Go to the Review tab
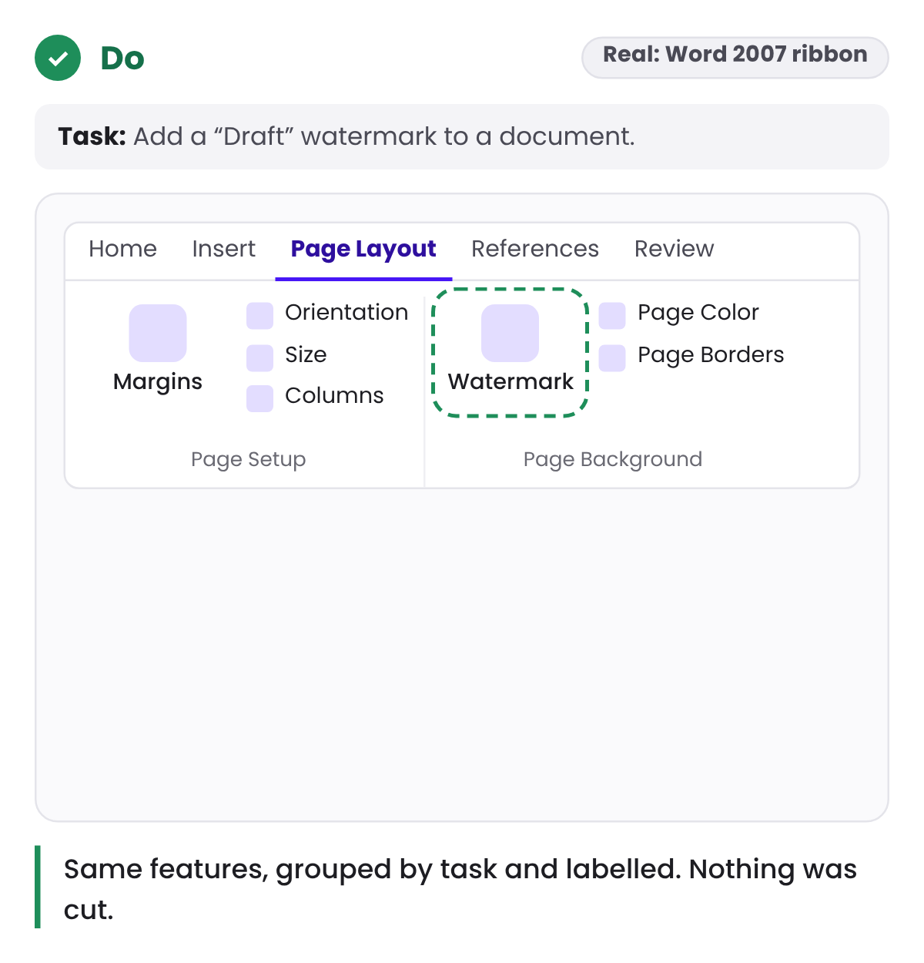The image size is (924, 963). [x=674, y=249]
